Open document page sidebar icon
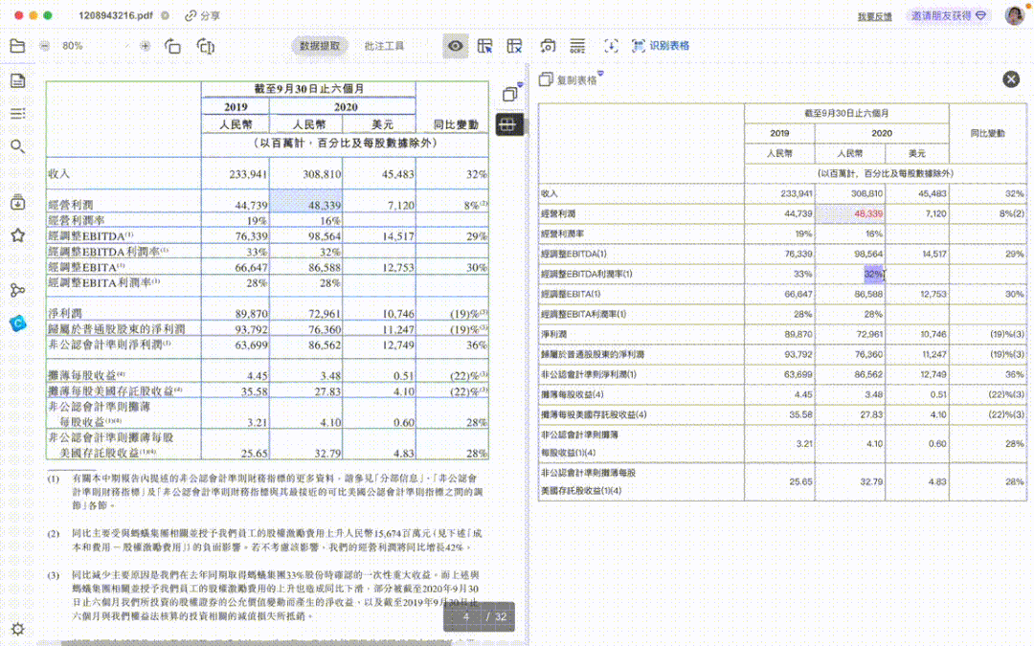The image size is (1034, 646). 18,81
